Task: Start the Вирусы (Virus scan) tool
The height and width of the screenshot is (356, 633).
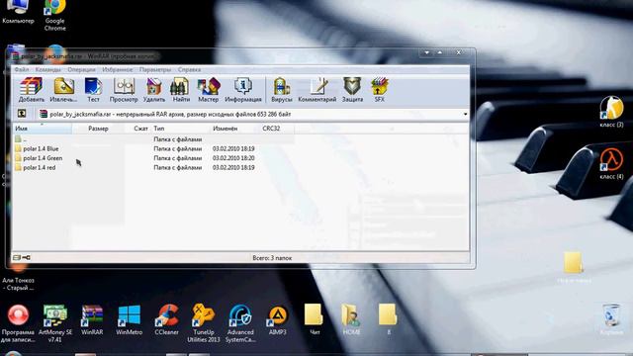Action: coord(281,89)
